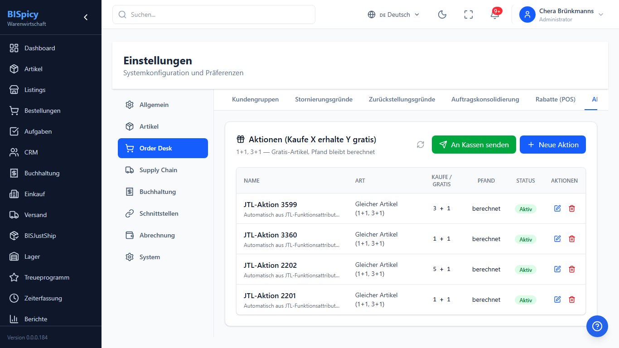This screenshot has height=348, width=619.
Task: Switch to Rabatte (POS) tab
Action: (556, 99)
